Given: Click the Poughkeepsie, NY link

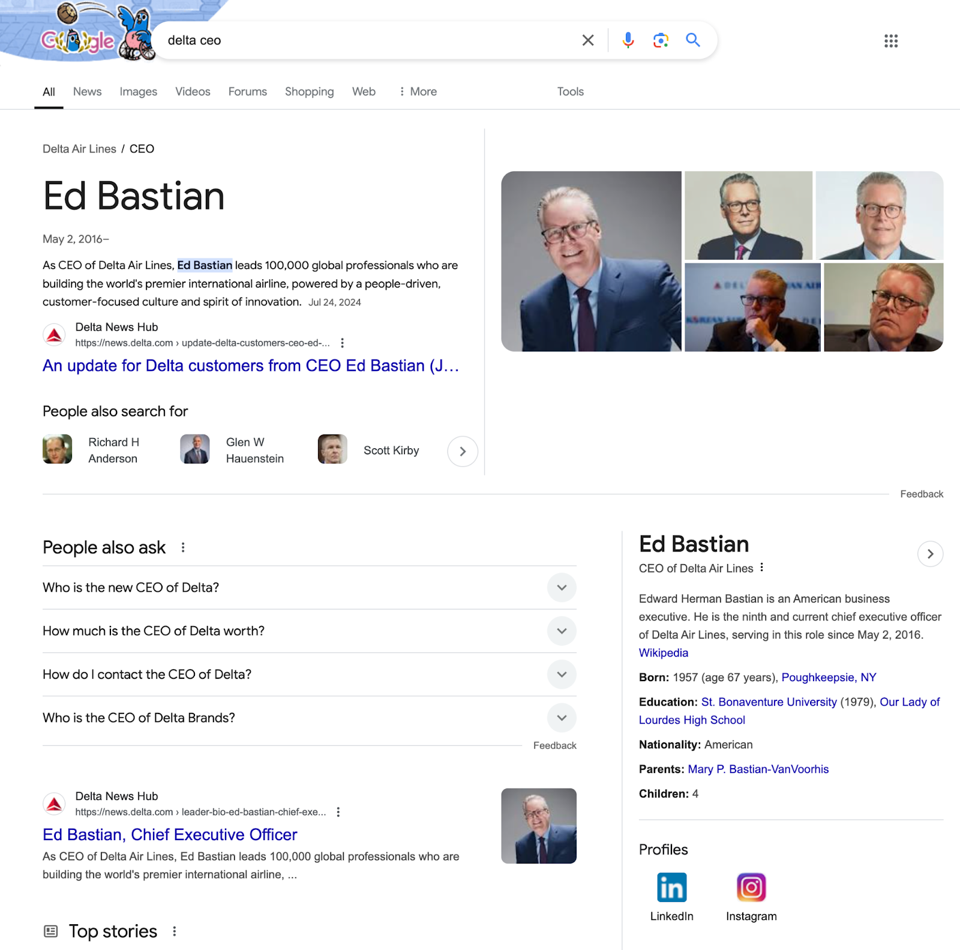Looking at the screenshot, I should [829, 677].
